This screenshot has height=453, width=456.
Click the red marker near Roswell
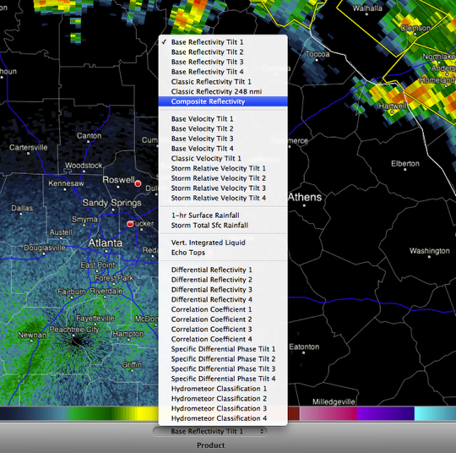138,183
